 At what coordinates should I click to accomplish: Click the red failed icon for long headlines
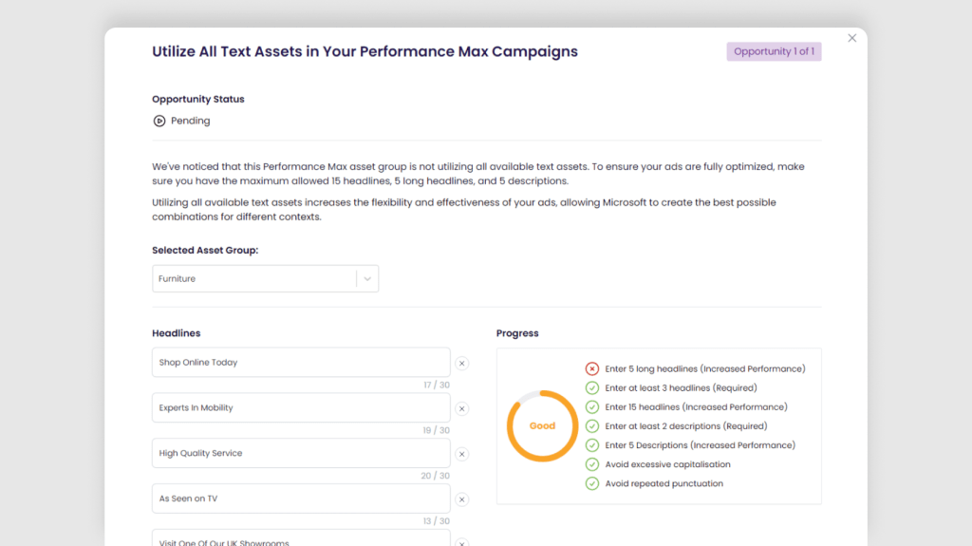[x=592, y=369]
